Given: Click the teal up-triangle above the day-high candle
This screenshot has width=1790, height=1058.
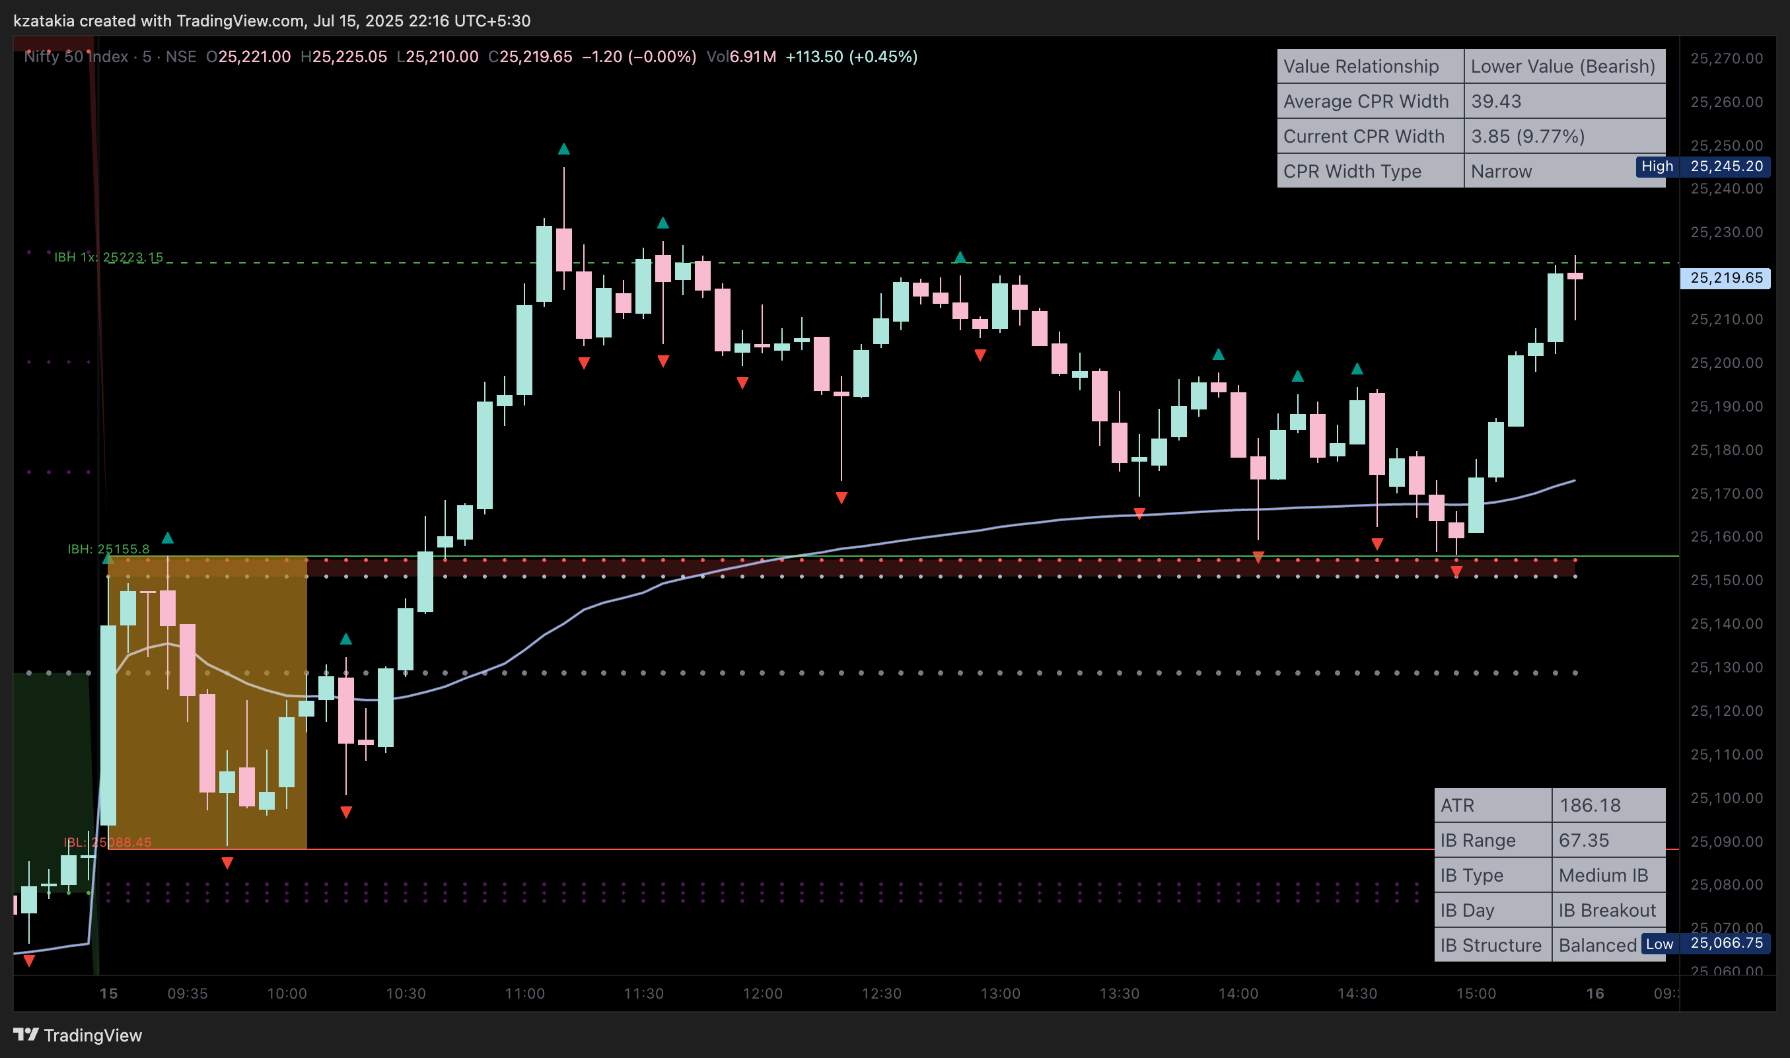Looking at the screenshot, I should [564, 149].
